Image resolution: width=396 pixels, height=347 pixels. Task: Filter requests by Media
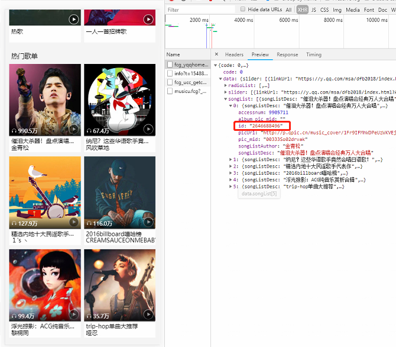tap(353, 9)
